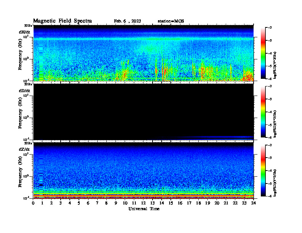Click the hour 14 tick label
Viewport: 302px width, 233px height.
coord(162,203)
